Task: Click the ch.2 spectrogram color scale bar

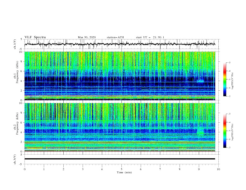Action: [225, 131]
